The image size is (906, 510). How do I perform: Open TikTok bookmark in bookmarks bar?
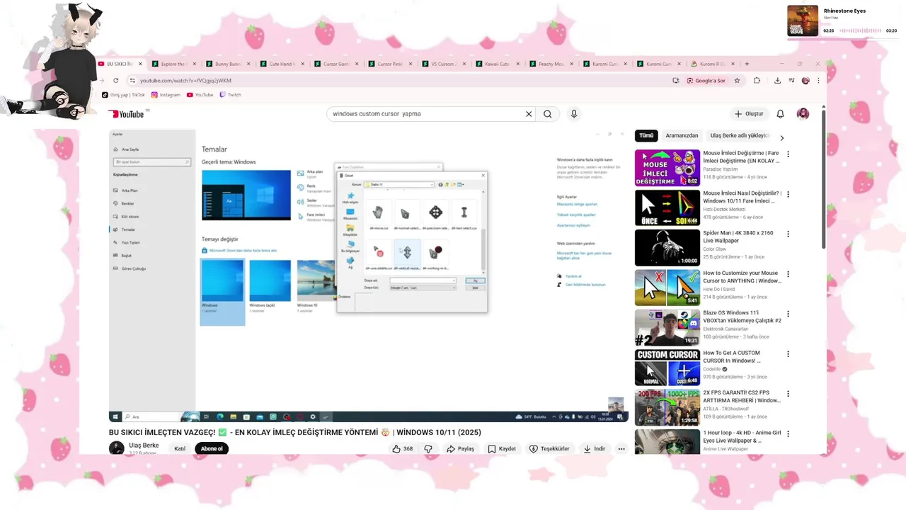point(123,95)
